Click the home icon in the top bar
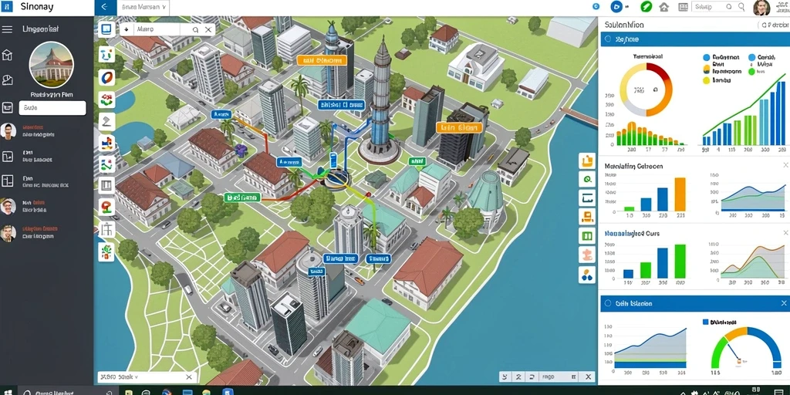This screenshot has width=790, height=395. point(664,7)
